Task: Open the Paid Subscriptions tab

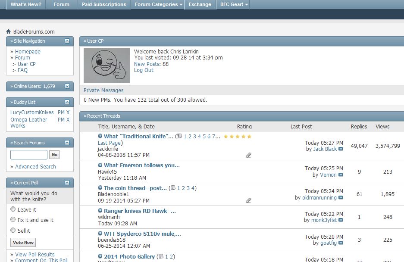Action: coord(104,4)
